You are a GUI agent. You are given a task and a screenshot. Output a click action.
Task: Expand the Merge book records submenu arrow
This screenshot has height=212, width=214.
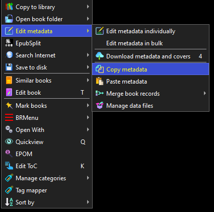(204, 93)
